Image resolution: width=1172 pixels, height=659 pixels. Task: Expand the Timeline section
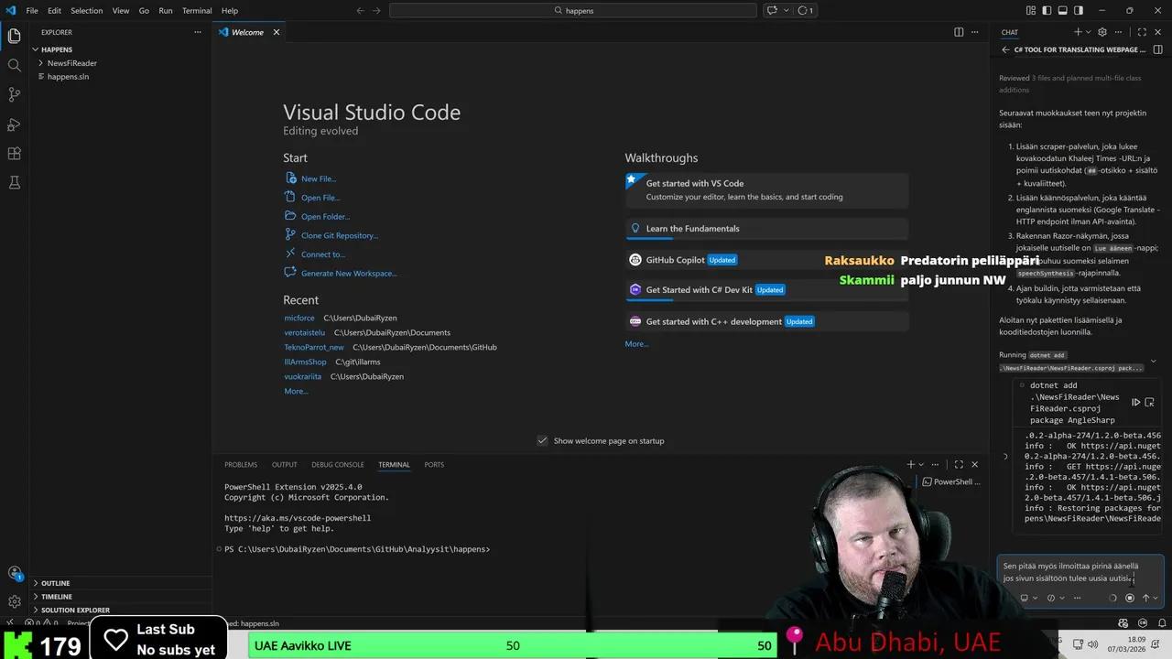57,597
